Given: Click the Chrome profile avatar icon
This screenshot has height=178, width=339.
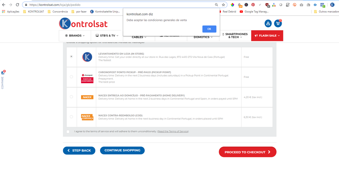Looking at the screenshot, I should pyautogui.click(x=332, y=5).
